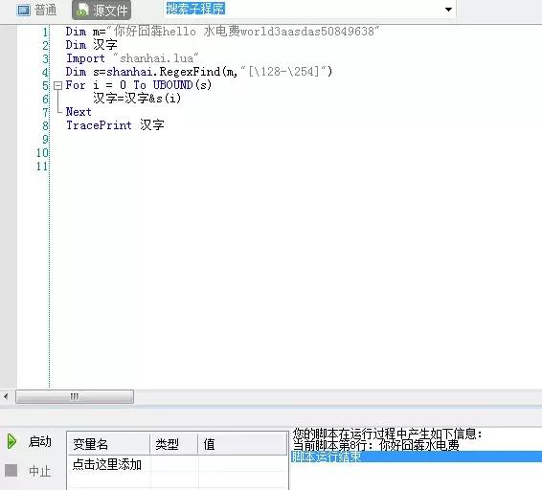
Task: Click the scrollbar left arrow
Action: [6, 396]
